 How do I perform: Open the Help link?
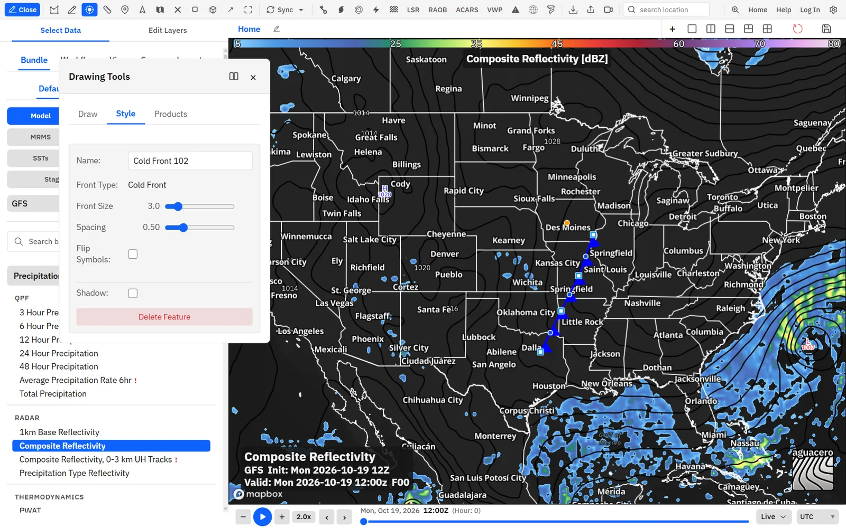click(x=784, y=10)
